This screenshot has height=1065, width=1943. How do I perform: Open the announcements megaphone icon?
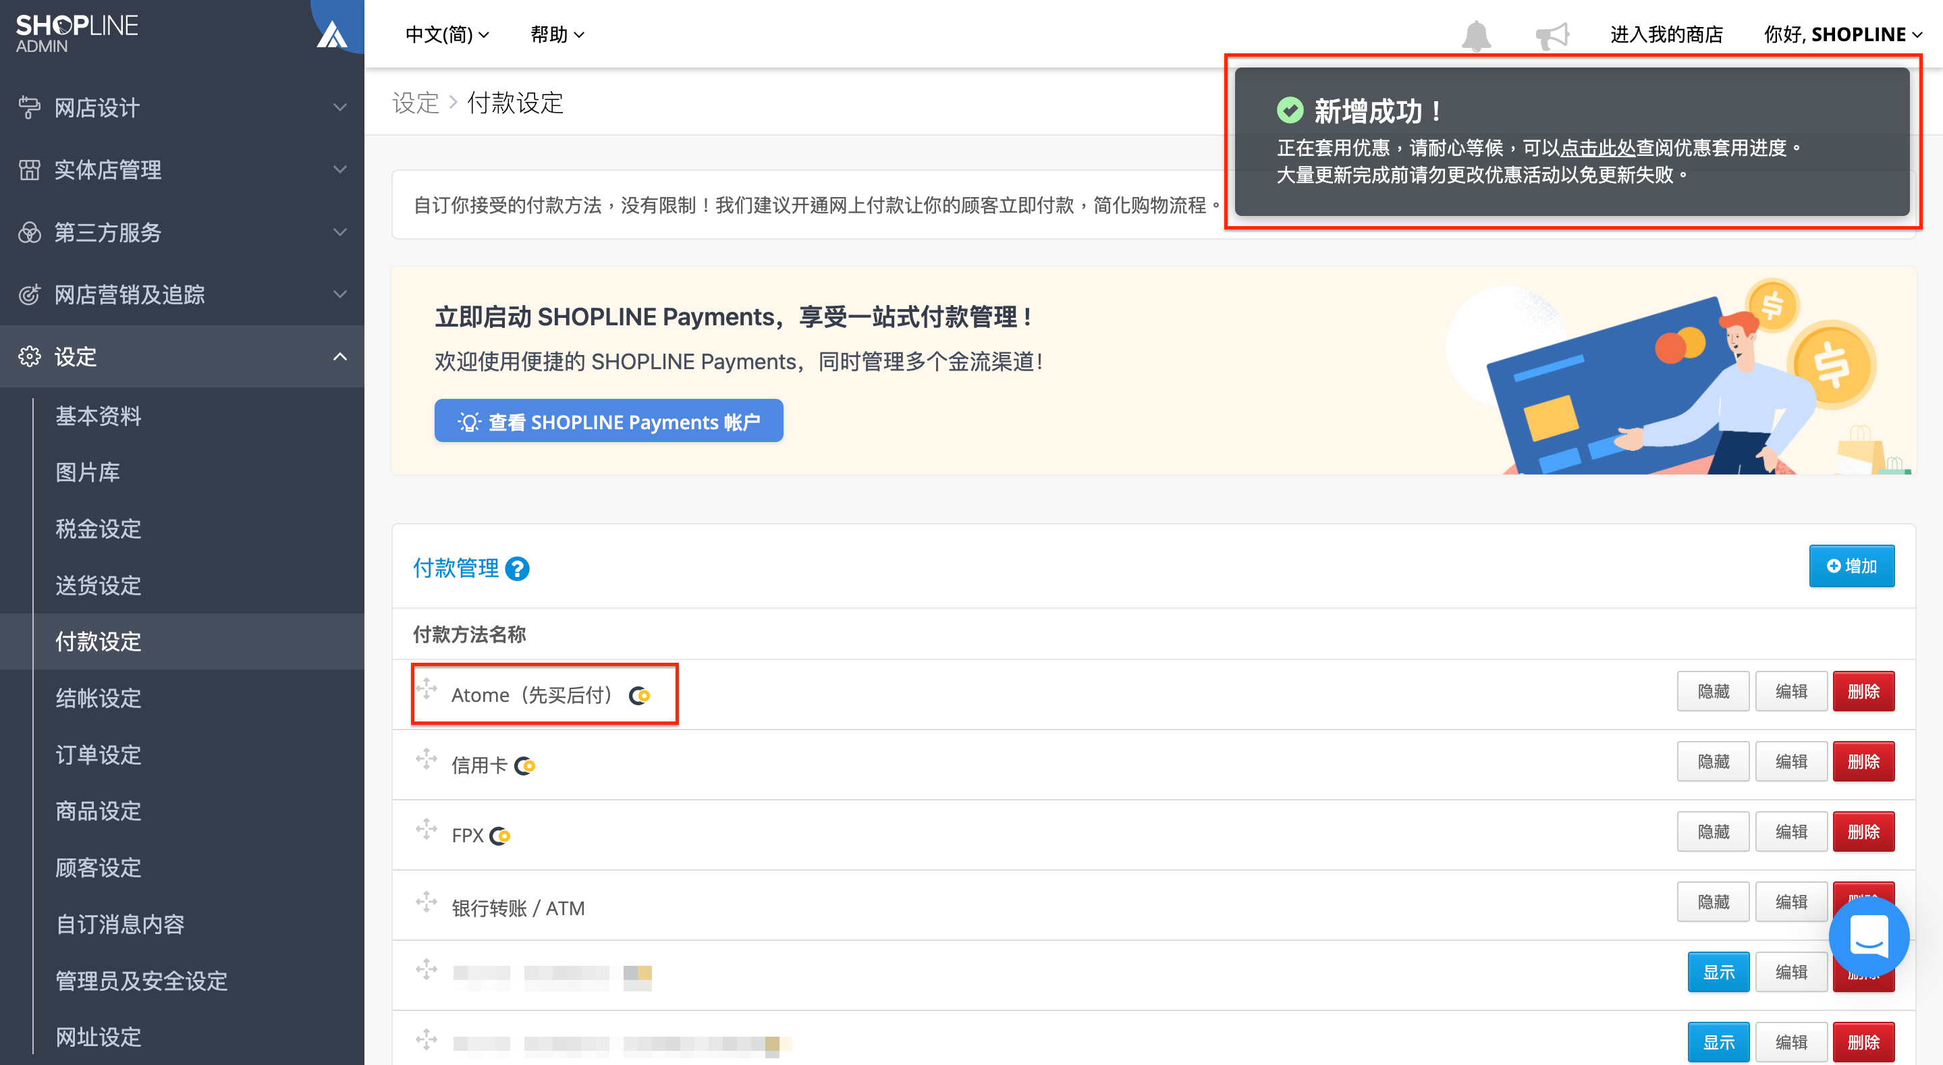point(1552,36)
